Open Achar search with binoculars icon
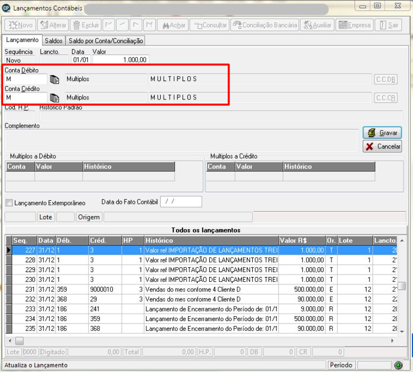The height and width of the screenshot is (372, 413). [173, 25]
